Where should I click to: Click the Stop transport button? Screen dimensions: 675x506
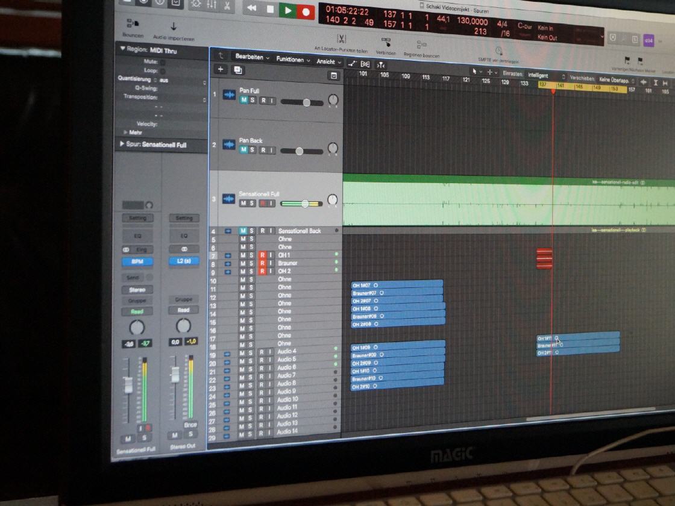coord(270,8)
